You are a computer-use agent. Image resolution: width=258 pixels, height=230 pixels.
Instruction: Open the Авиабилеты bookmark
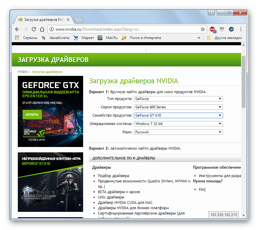pyautogui.click(x=59, y=38)
